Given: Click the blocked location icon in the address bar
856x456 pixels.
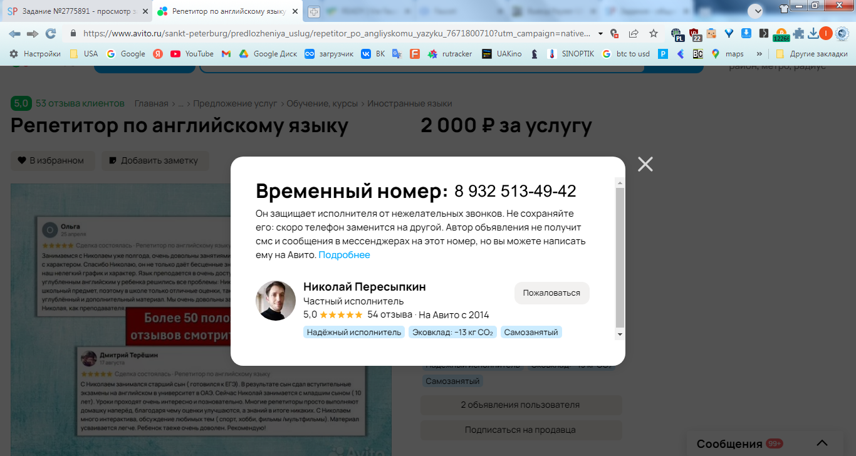Looking at the screenshot, I should [x=615, y=34].
